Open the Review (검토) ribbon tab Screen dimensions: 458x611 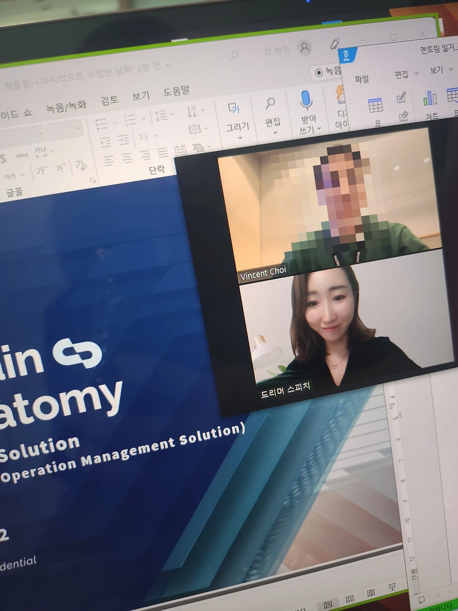point(109,100)
